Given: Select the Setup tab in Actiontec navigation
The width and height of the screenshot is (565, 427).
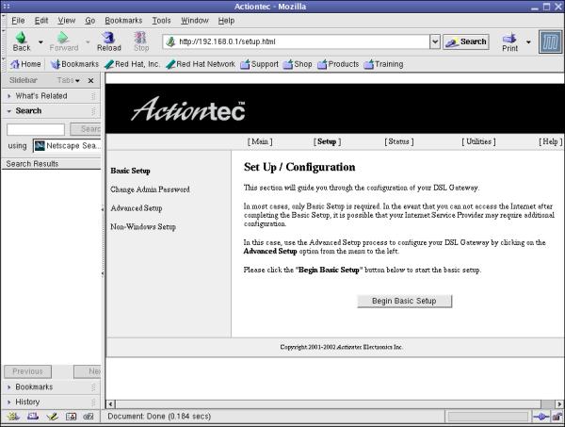Looking at the screenshot, I should [327, 141].
